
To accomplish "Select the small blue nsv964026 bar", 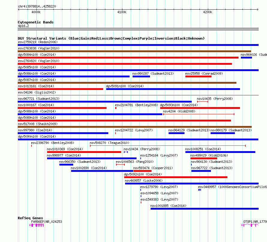I will [x=246, y=58].
